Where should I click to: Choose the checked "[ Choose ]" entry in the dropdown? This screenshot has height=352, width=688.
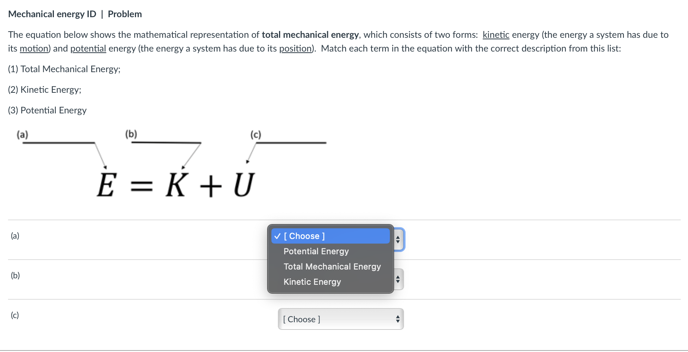pyautogui.click(x=303, y=236)
